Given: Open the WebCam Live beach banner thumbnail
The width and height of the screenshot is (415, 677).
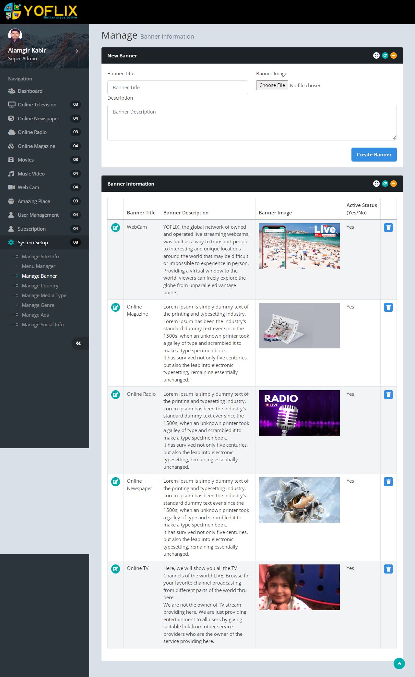Looking at the screenshot, I should (x=299, y=246).
